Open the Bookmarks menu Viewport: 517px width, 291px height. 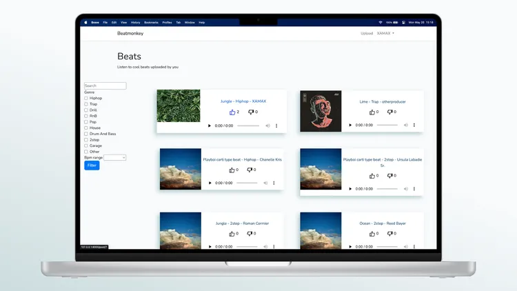[x=150, y=22]
